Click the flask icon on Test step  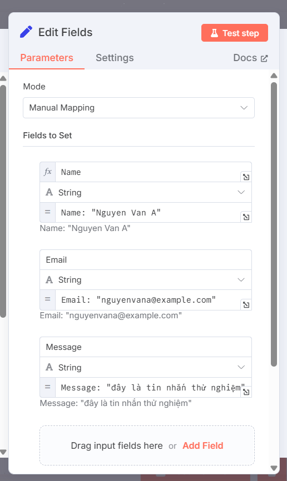click(214, 33)
